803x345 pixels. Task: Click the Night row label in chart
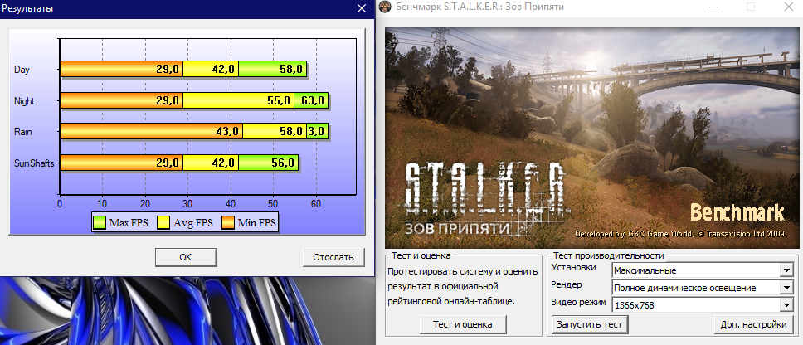24,101
